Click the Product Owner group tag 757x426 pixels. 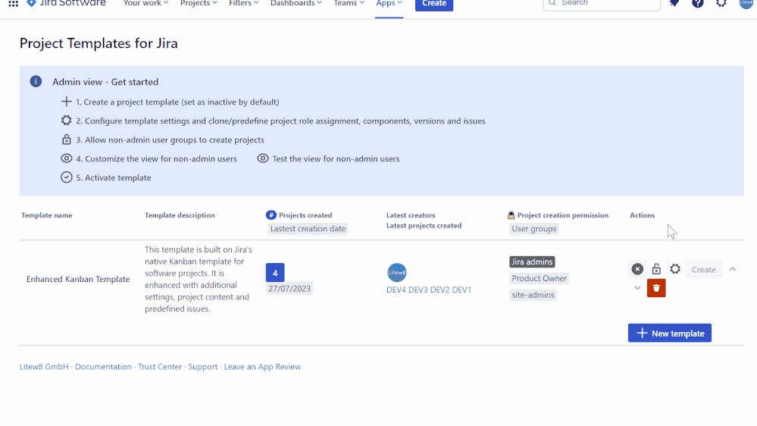tap(540, 278)
